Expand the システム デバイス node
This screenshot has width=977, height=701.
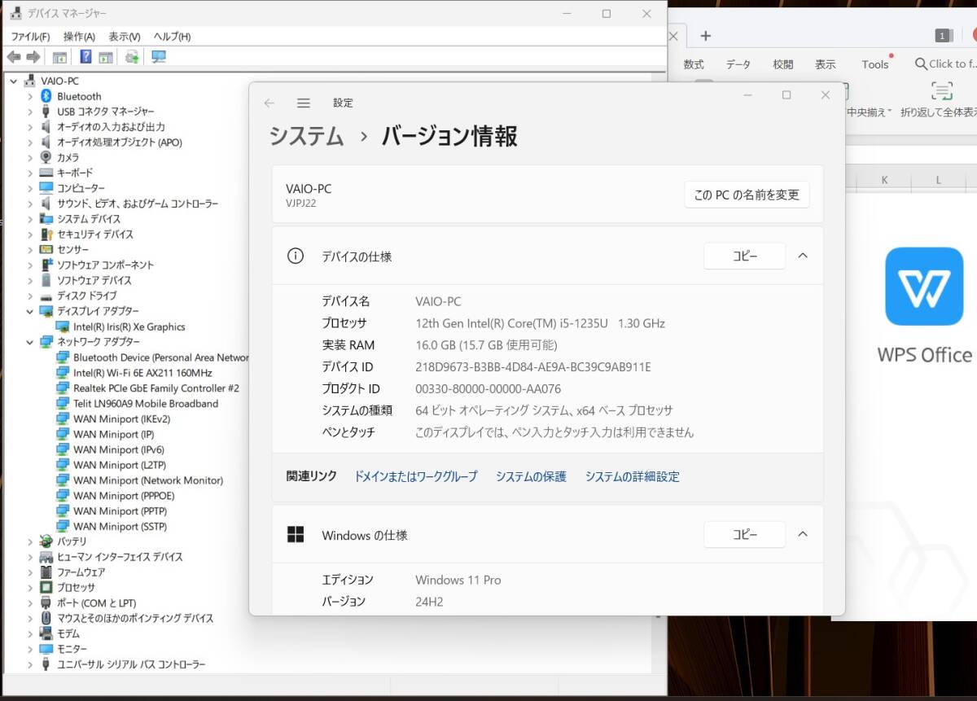point(30,219)
